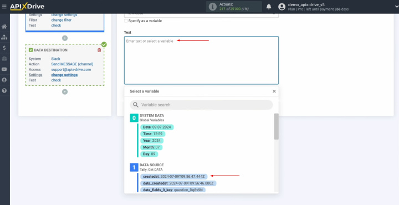Image resolution: width=399 pixels, height=205 pixels.
Task: Enable Specify as a variable checkbox
Action: [126, 21]
